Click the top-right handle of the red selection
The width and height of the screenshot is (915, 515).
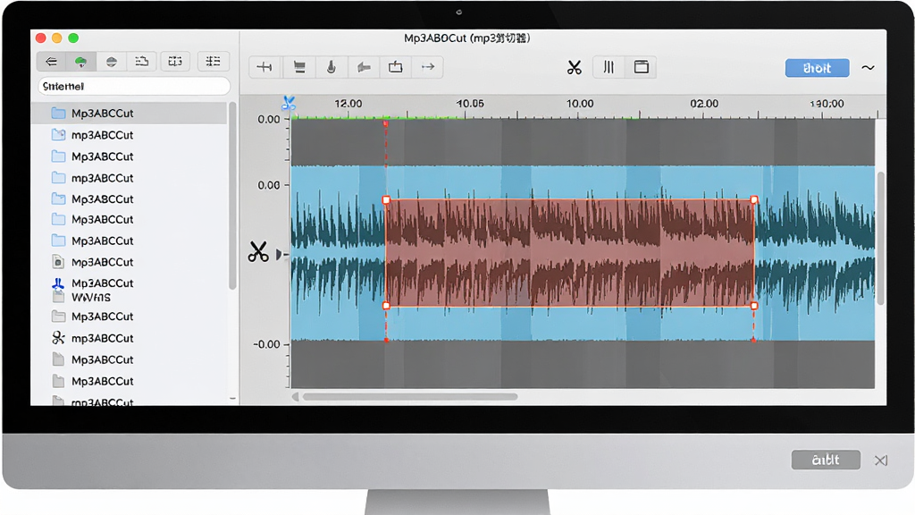(x=754, y=199)
